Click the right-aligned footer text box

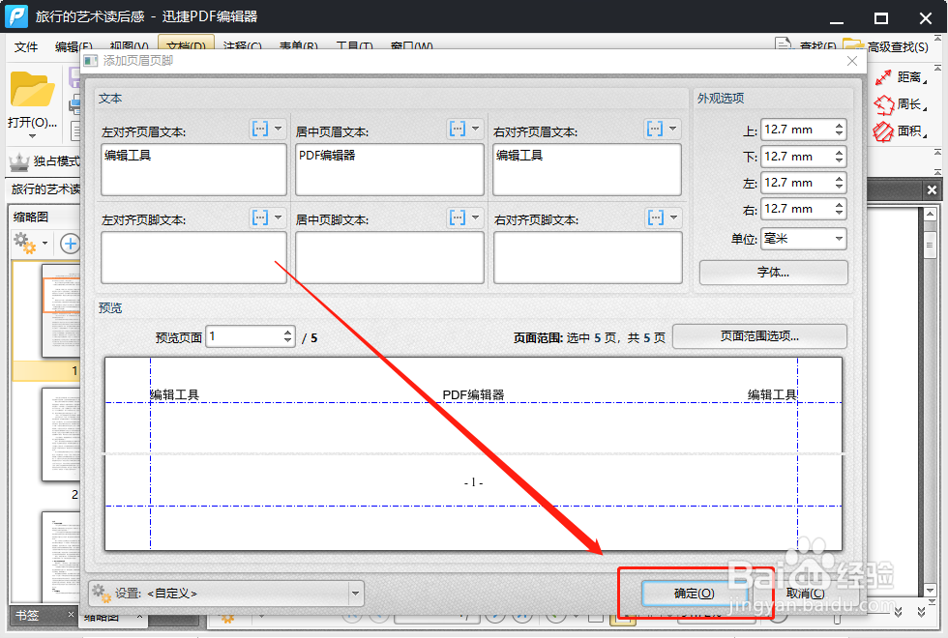pos(588,257)
